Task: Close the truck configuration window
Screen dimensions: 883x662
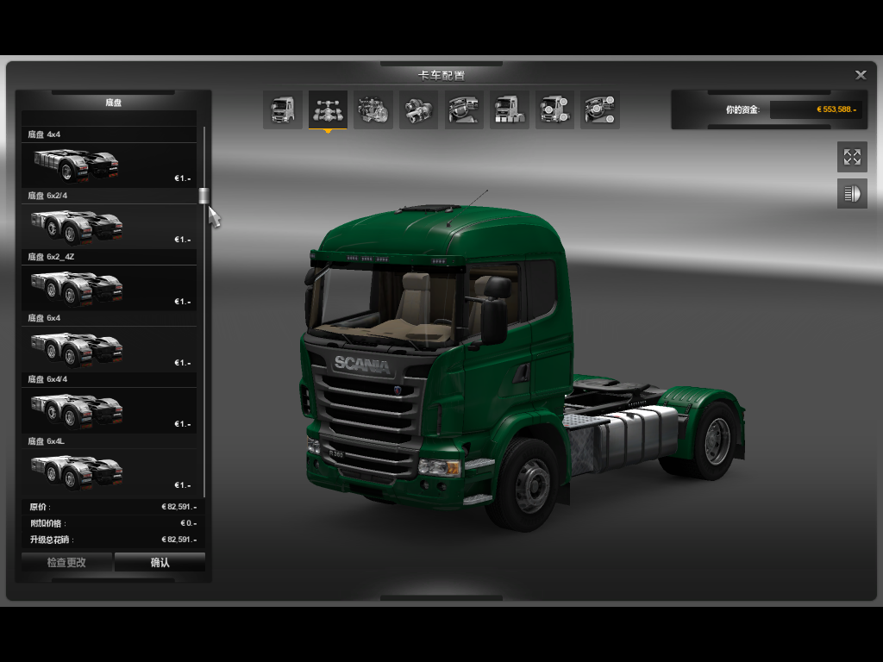Action: click(861, 75)
